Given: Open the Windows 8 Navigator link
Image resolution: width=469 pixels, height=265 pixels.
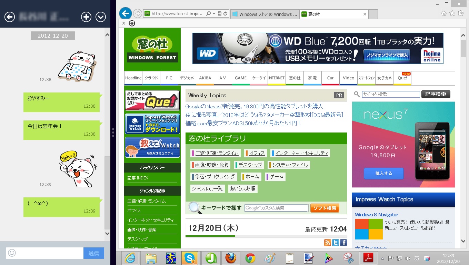Looking at the screenshot, I should pos(377,215).
